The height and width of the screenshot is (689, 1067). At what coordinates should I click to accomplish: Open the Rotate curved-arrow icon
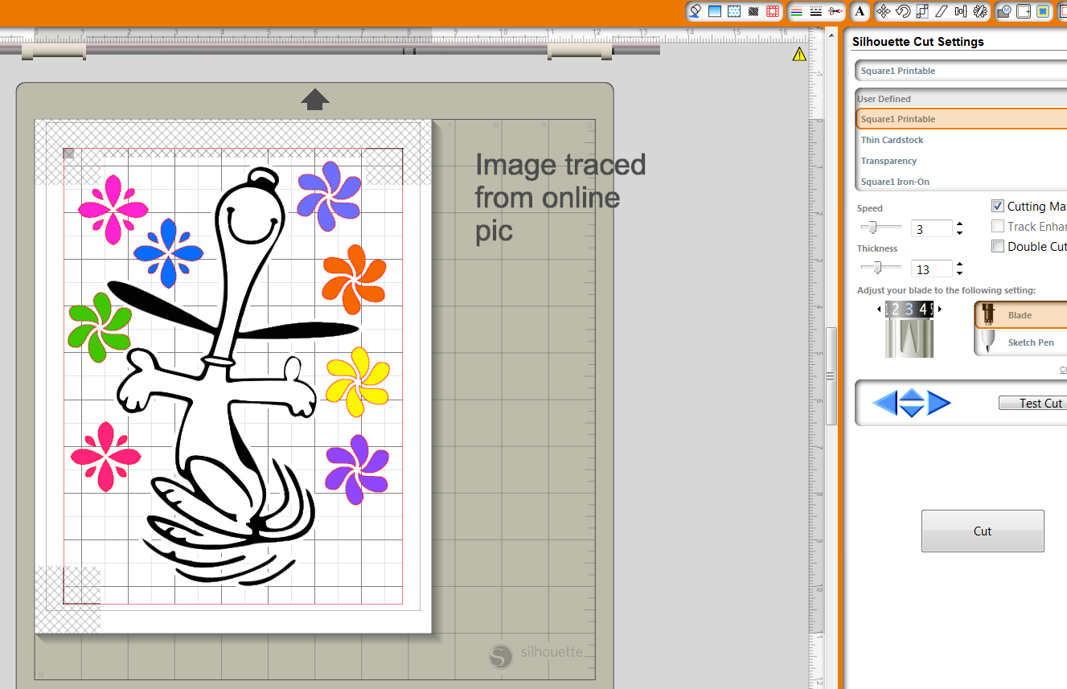903,11
